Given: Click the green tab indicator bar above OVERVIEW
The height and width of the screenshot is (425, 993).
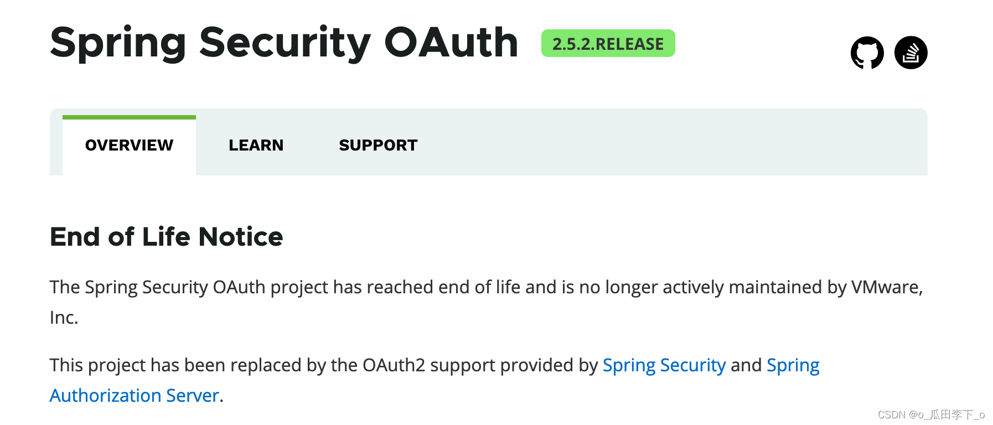Looking at the screenshot, I should [x=128, y=117].
